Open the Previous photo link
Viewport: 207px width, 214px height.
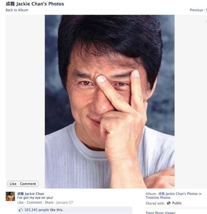(x=196, y=10)
